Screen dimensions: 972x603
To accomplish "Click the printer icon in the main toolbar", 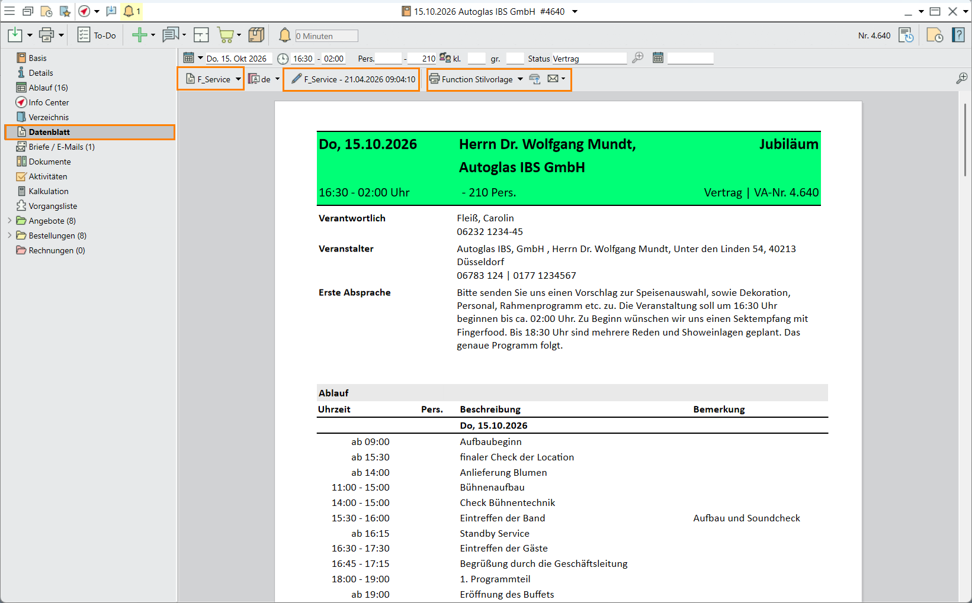I will 46,36.
